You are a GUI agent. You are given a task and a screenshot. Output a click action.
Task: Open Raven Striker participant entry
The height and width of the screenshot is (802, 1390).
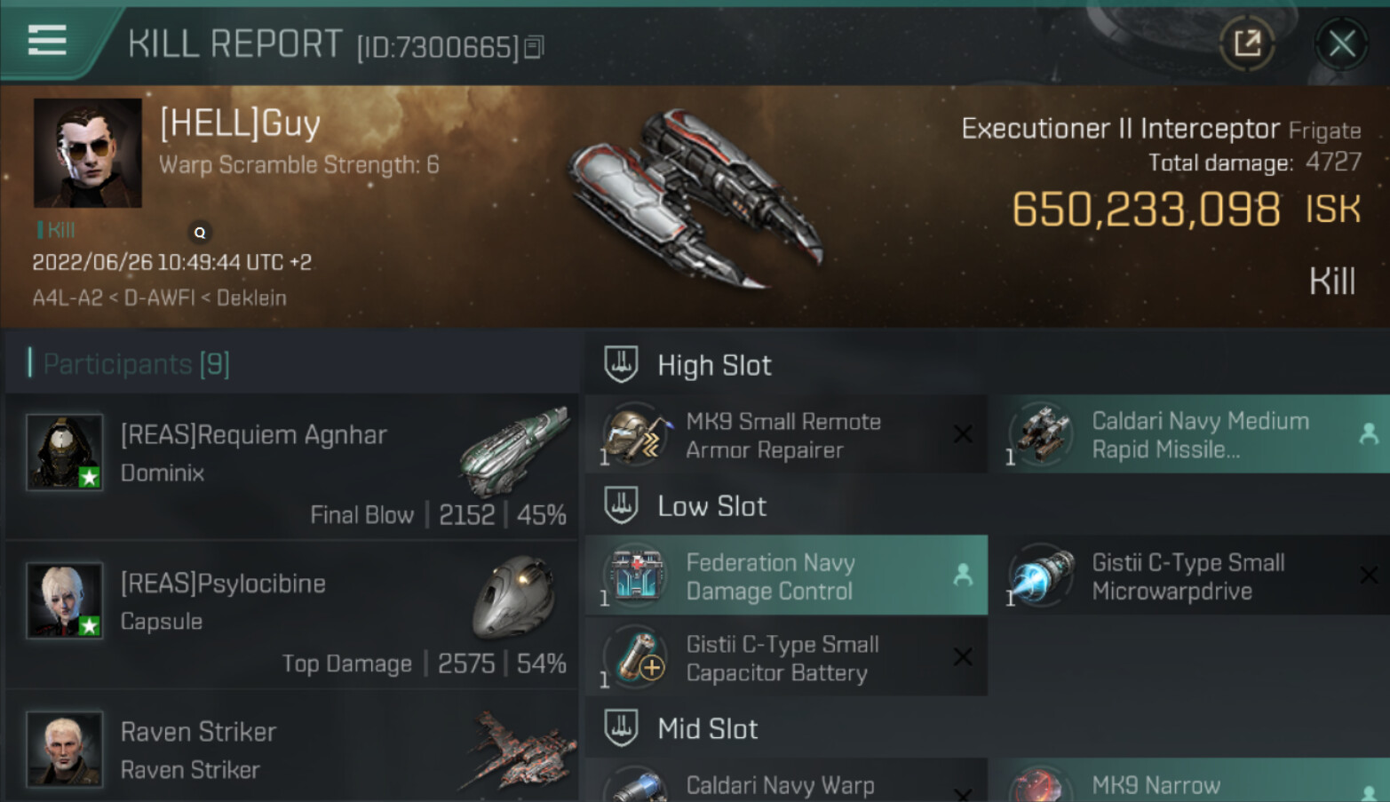pyautogui.click(x=292, y=748)
